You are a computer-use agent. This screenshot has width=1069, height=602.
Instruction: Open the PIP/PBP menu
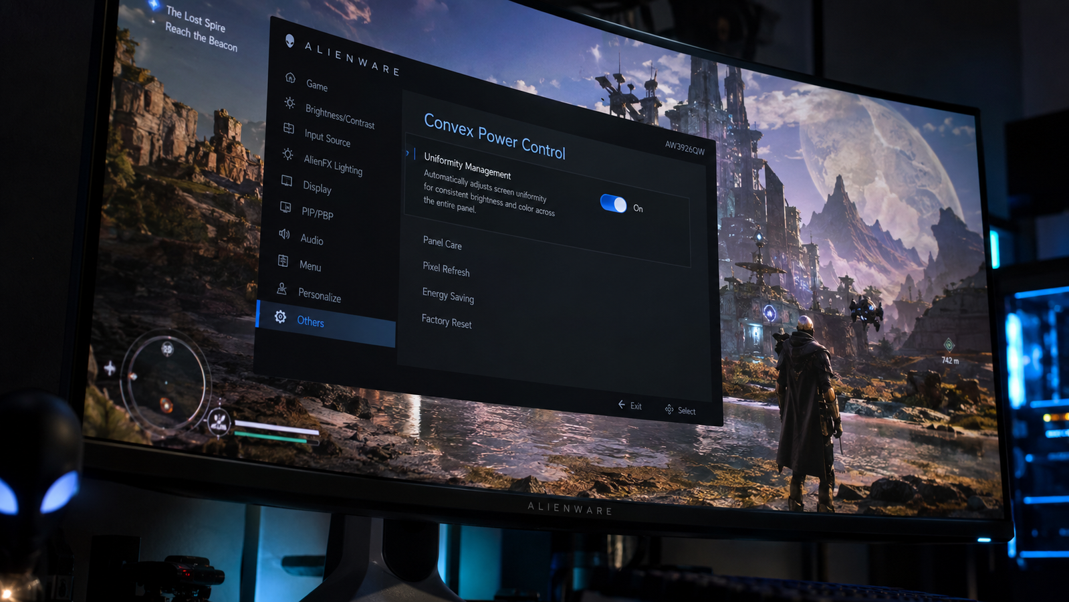click(317, 213)
